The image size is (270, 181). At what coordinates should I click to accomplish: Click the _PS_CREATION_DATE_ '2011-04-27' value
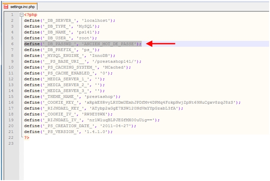click(115, 126)
